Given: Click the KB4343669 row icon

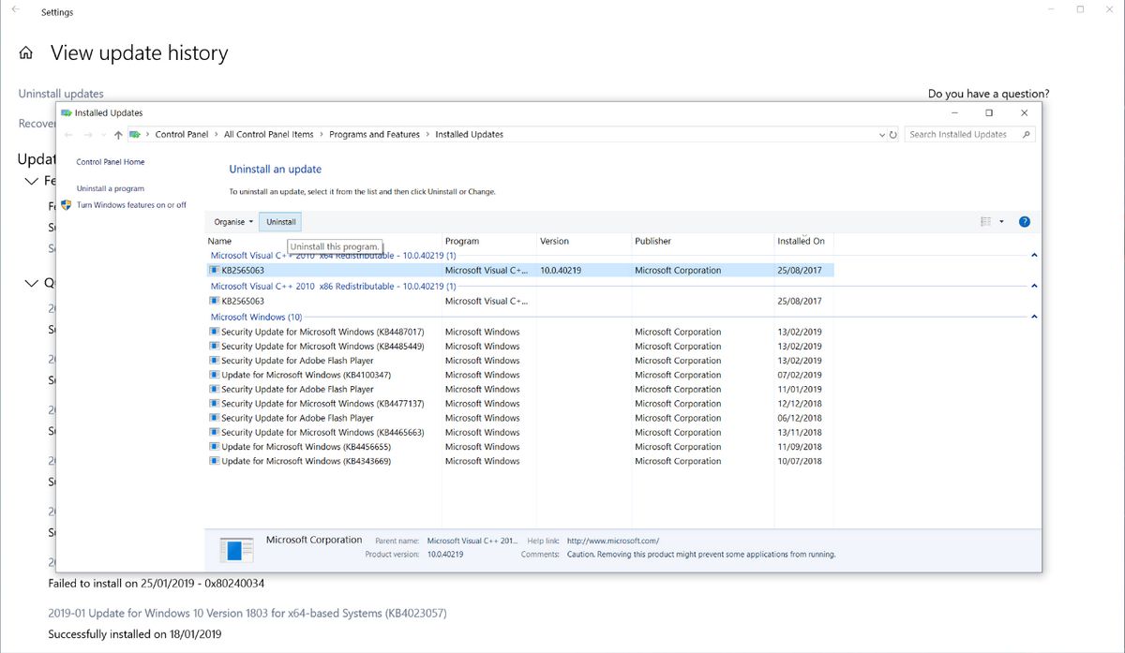Looking at the screenshot, I should 215,462.
